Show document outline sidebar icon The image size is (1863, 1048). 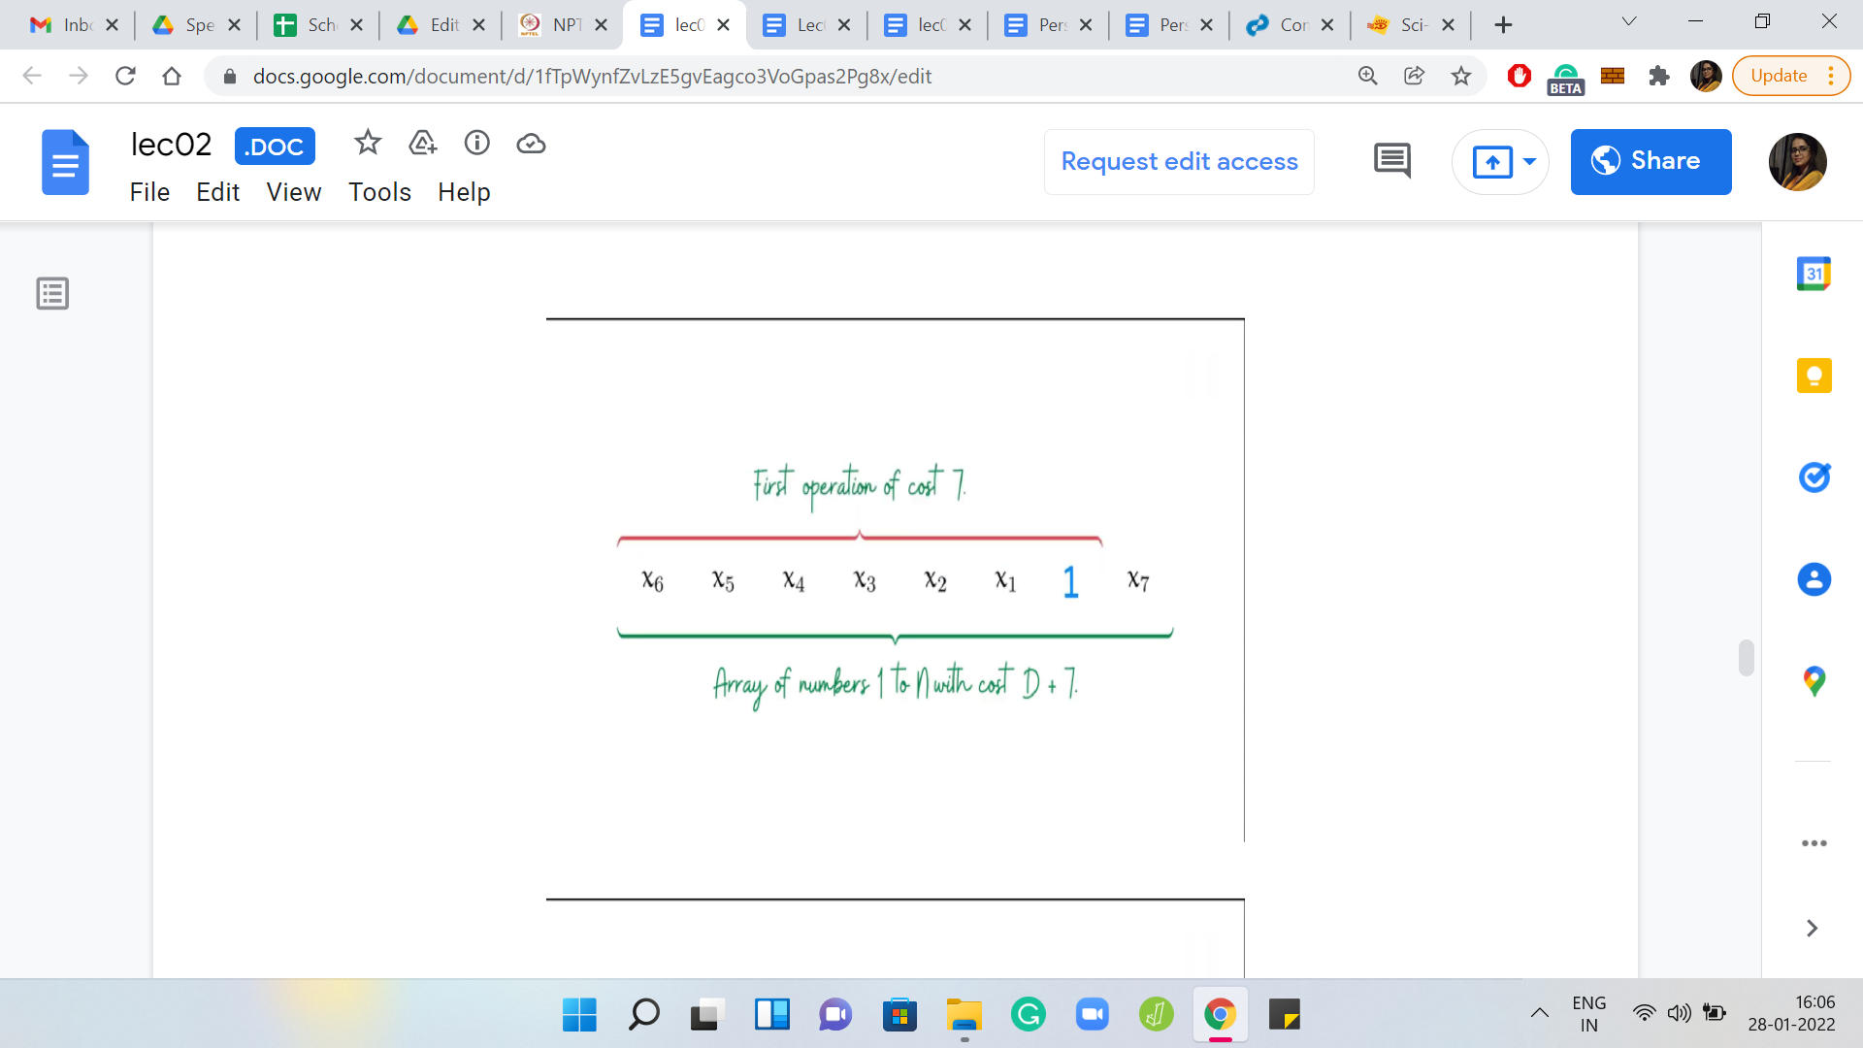tap(52, 293)
